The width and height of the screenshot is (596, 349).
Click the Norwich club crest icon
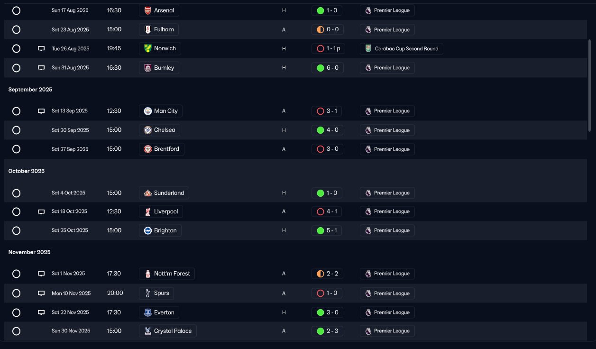(148, 48)
